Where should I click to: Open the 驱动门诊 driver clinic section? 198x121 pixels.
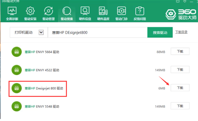click(x=121, y=14)
